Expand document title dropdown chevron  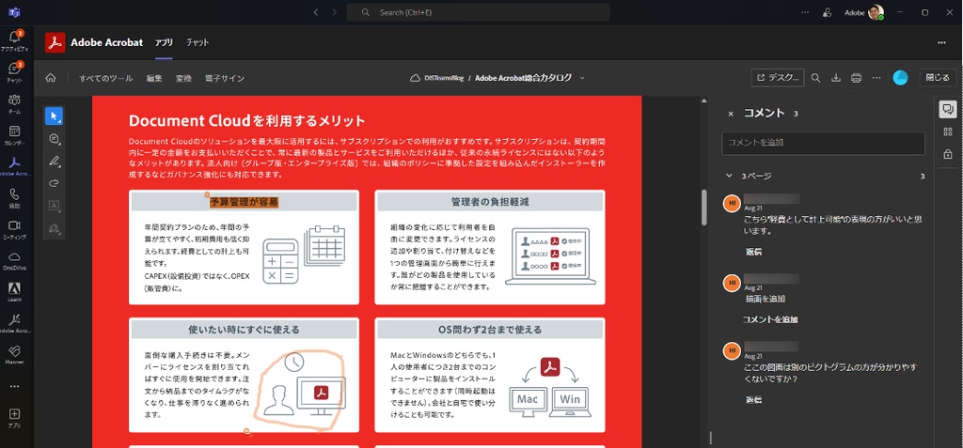pyautogui.click(x=582, y=78)
